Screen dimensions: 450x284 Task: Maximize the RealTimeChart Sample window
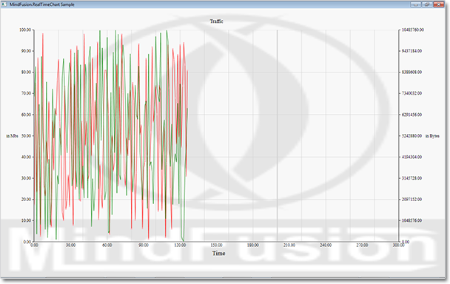click(x=427, y=4)
